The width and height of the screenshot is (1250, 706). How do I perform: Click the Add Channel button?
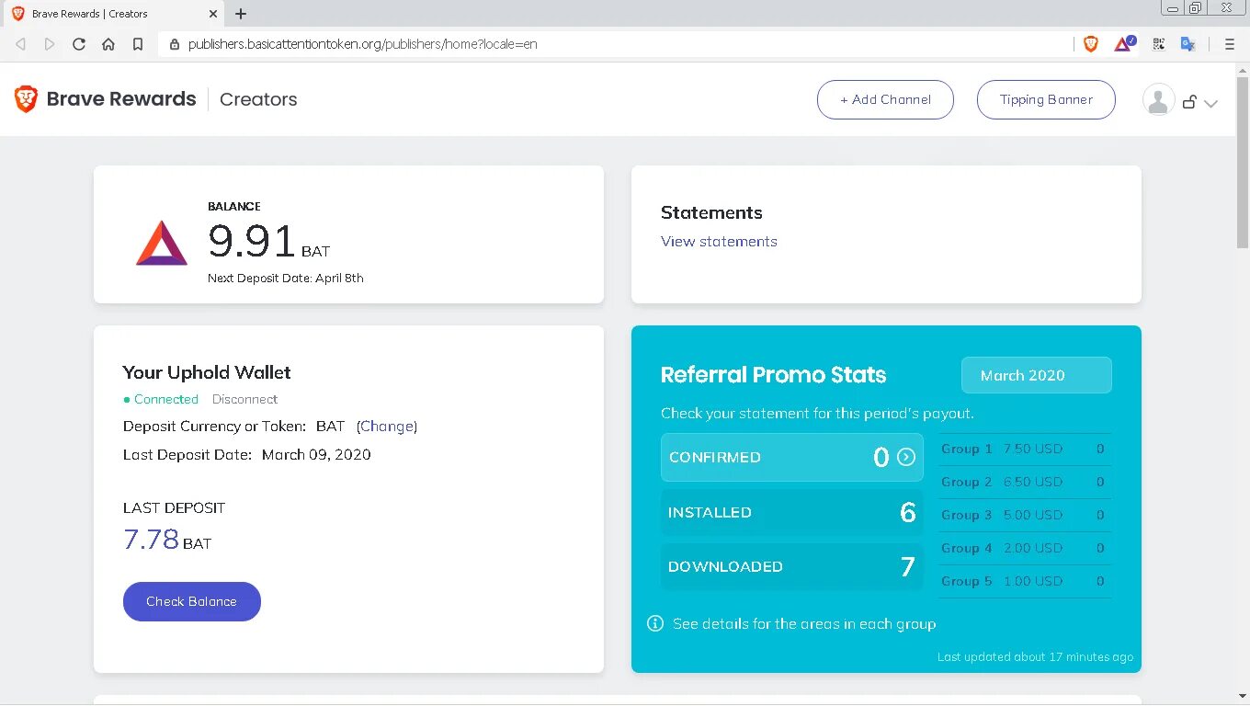pos(885,100)
